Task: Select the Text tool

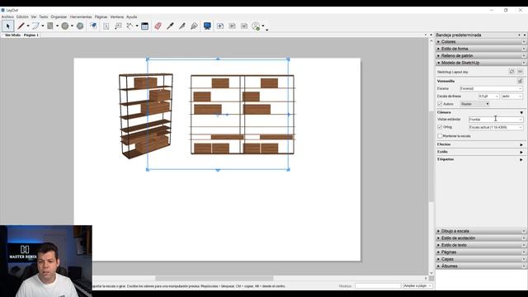Action: tap(106, 26)
